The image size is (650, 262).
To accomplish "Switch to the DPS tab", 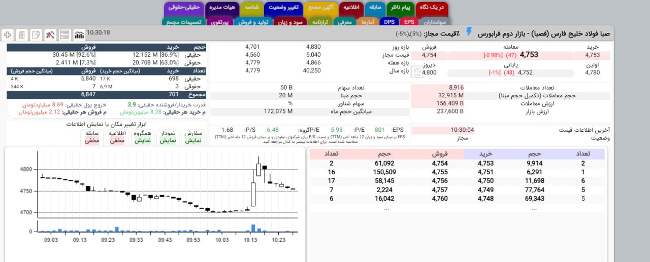I will pyautogui.click(x=389, y=22).
